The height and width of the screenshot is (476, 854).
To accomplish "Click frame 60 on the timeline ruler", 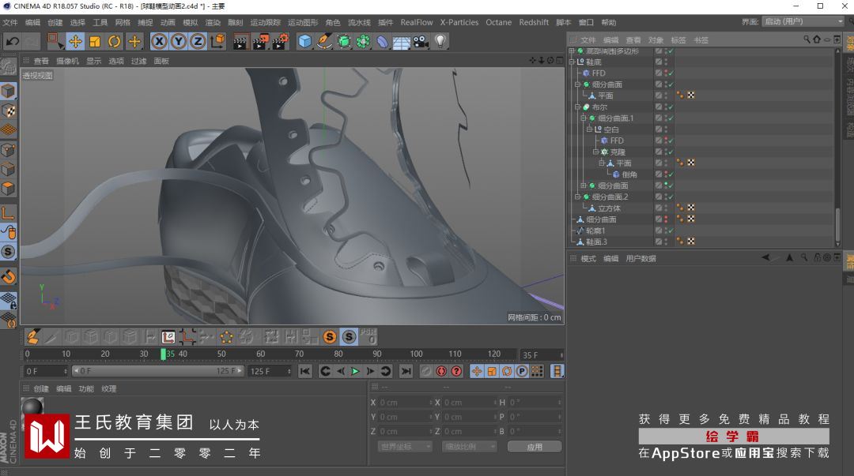I will (x=260, y=354).
